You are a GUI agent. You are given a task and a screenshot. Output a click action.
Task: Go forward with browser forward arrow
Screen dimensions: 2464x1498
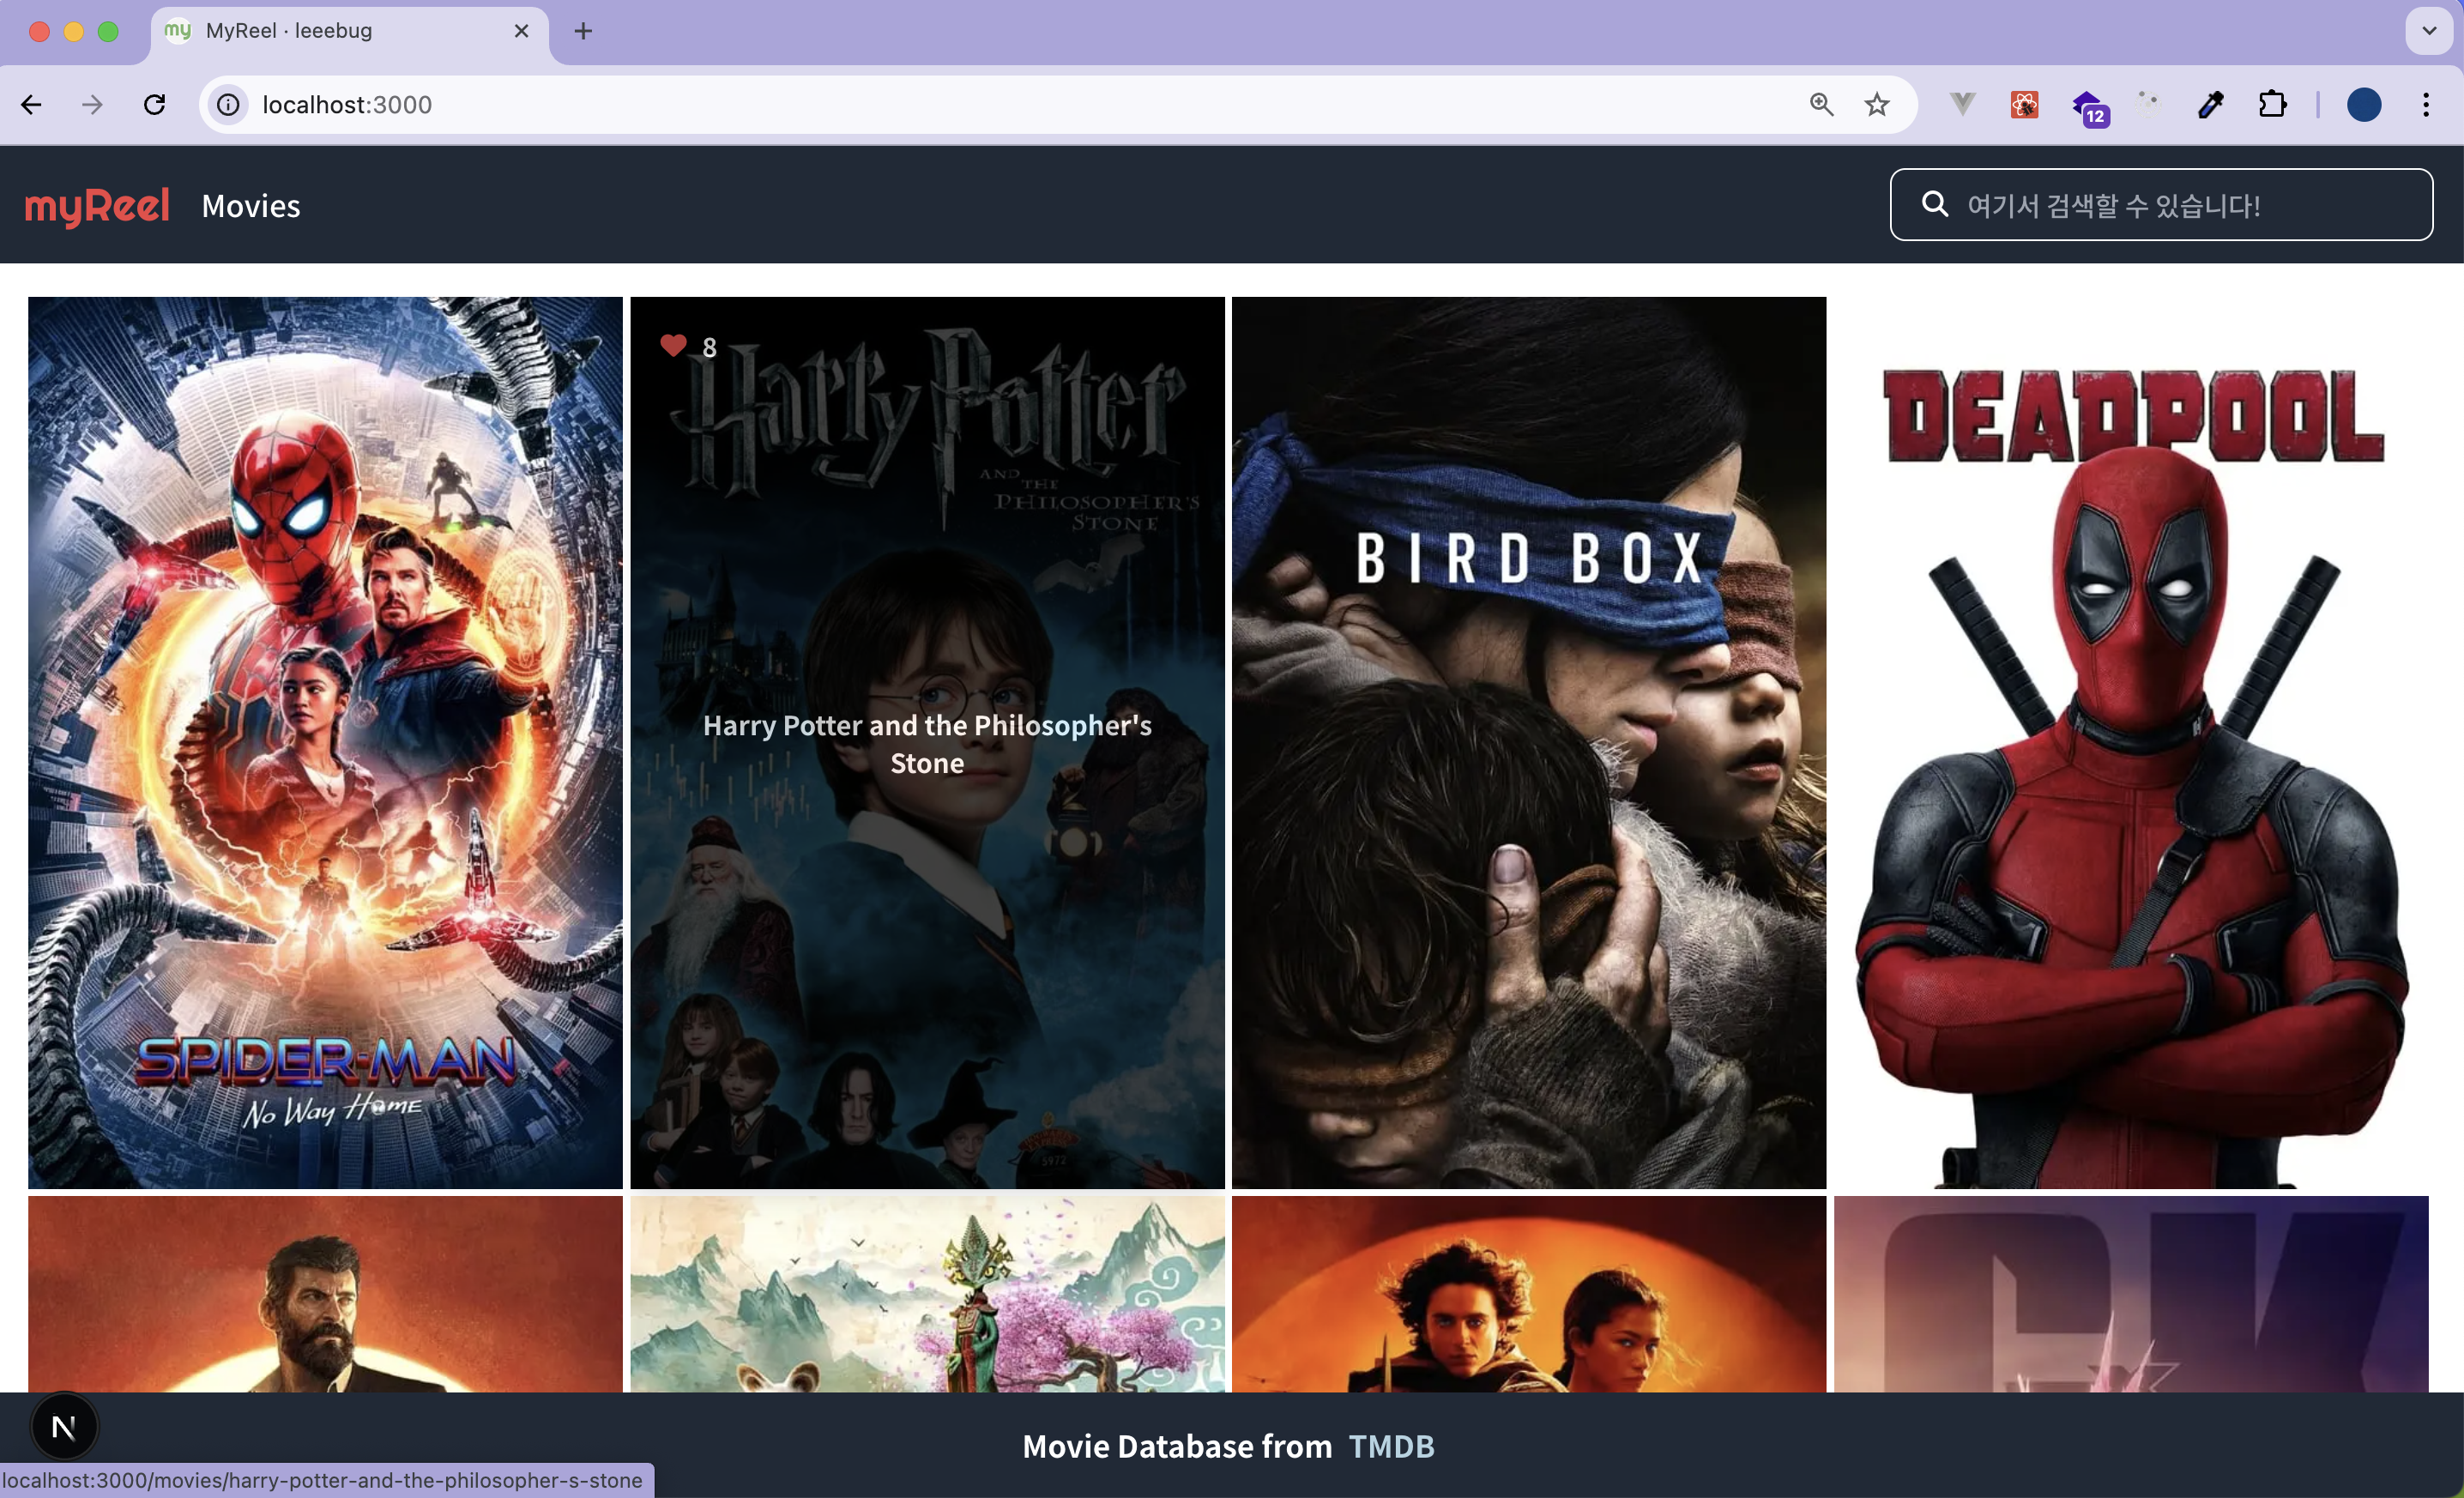tap(92, 105)
